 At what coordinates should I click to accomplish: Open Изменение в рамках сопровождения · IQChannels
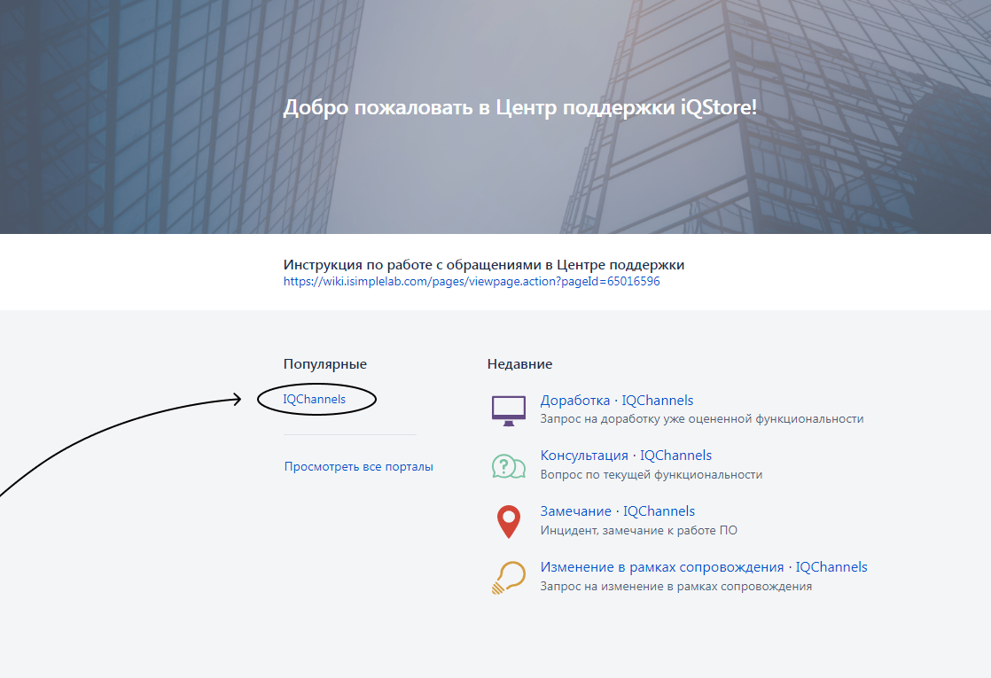tap(704, 567)
